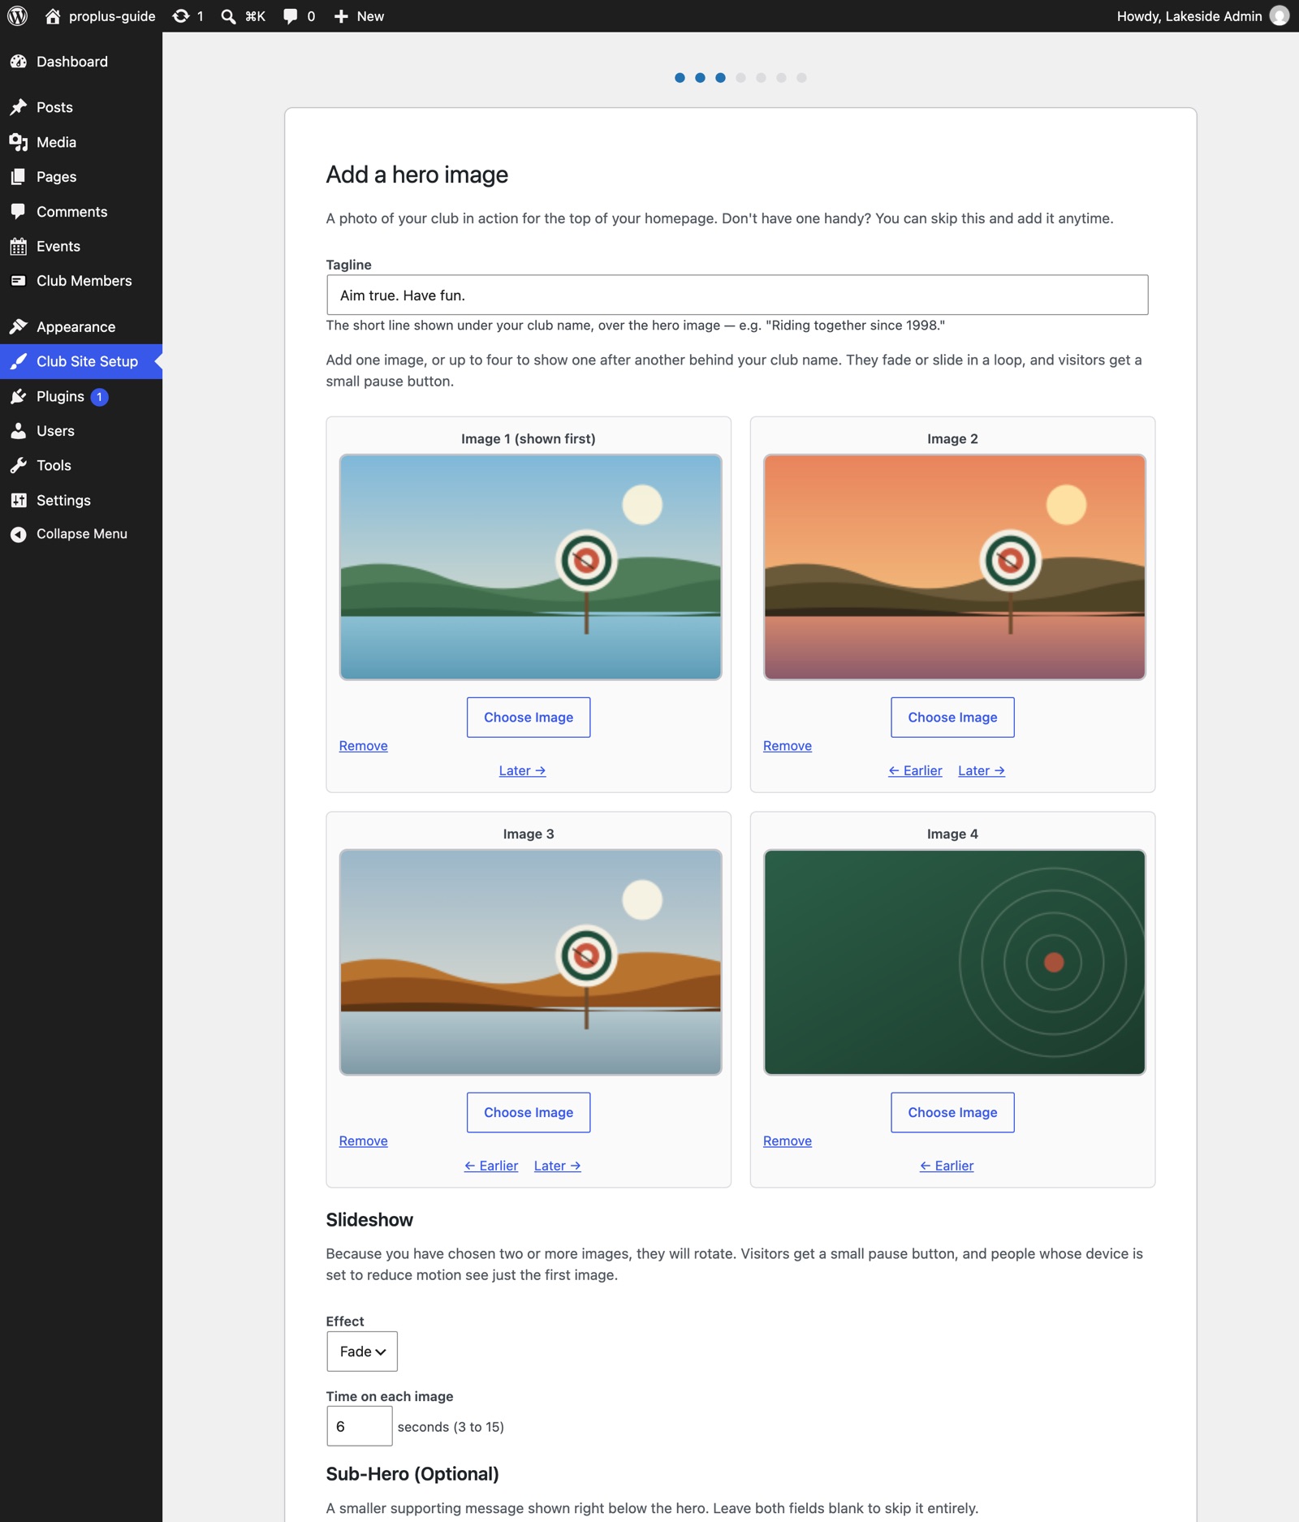1299x1522 pixels.
Task: Click the New plus icon
Action: (341, 16)
